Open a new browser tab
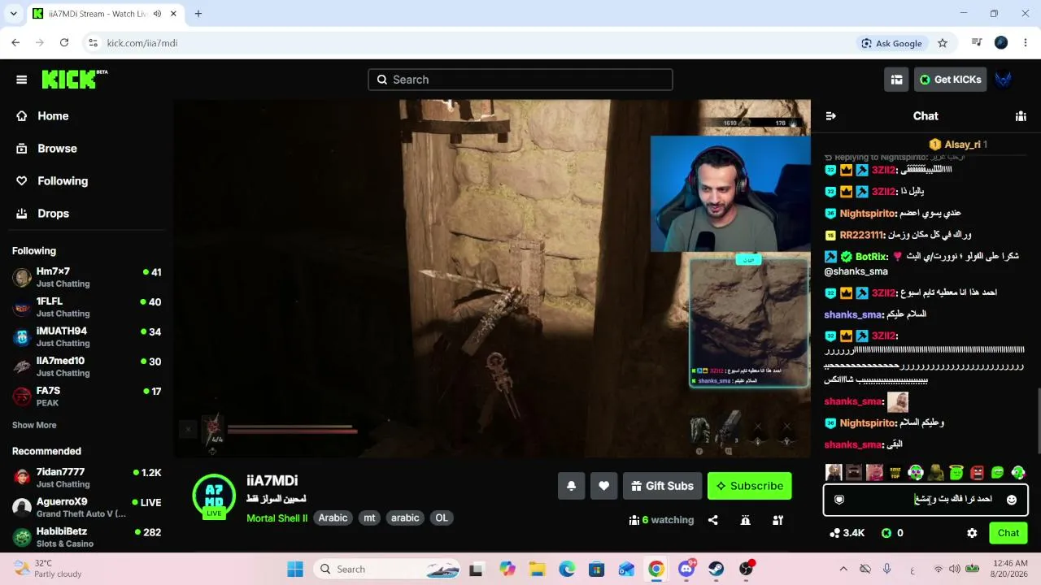Screen dimensions: 1041x585 point(198,14)
